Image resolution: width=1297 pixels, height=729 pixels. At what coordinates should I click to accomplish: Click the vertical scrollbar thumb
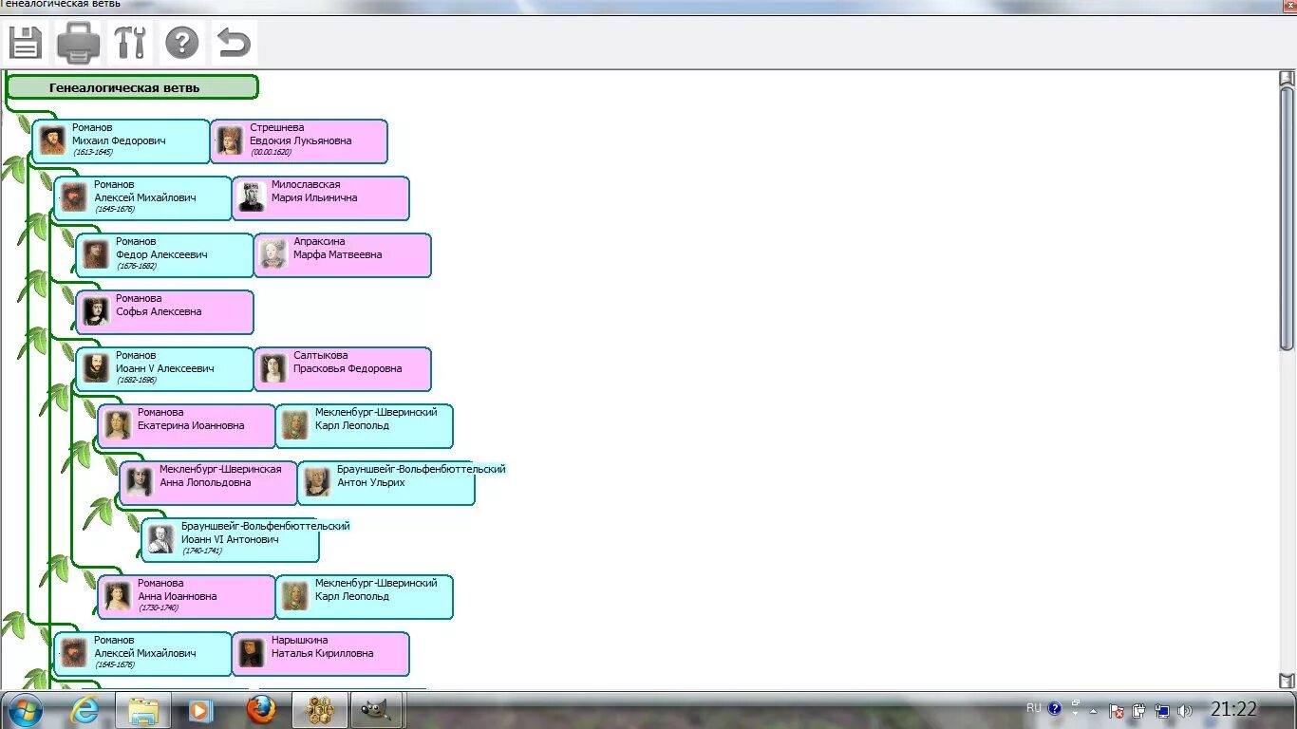[x=1288, y=218]
